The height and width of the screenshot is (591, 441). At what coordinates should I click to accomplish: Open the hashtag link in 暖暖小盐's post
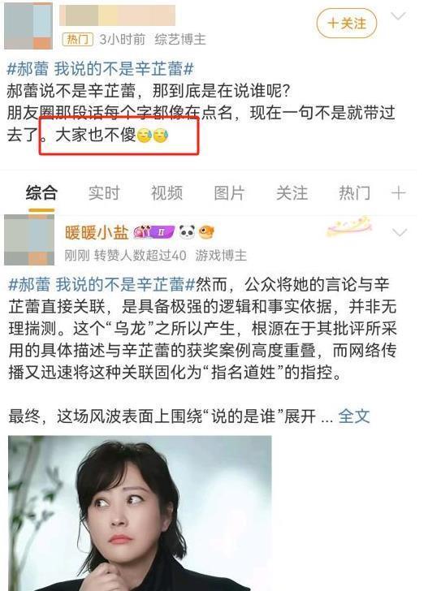click(x=102, y=285)
